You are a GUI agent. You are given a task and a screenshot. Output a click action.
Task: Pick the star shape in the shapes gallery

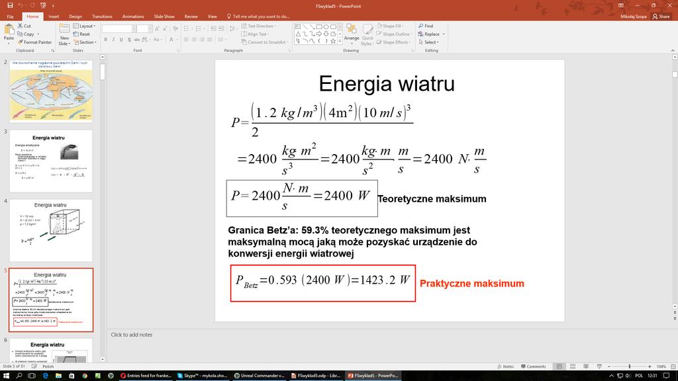333,41
